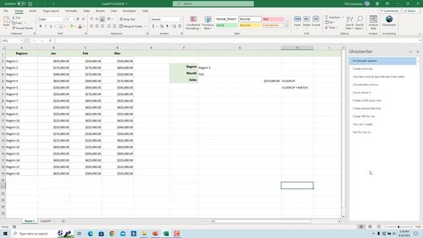Open Find & Select menu
The image size is (423, 238).
[360, 22]
